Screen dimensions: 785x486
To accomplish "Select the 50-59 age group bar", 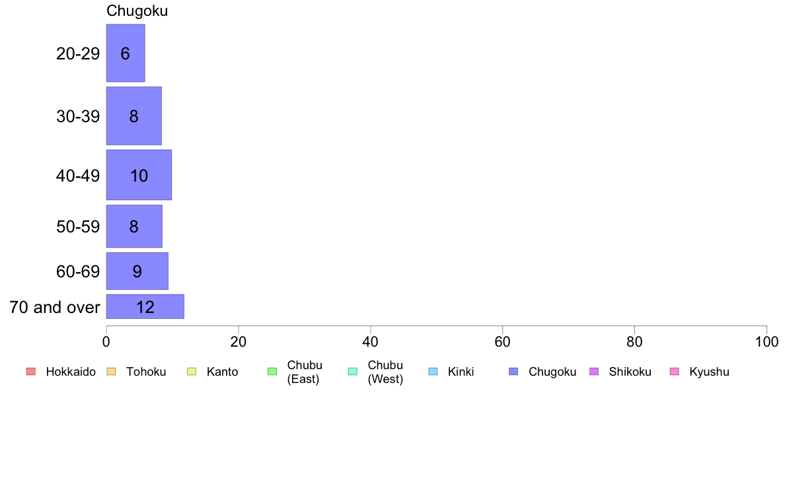I will click(x=134, y=226).
